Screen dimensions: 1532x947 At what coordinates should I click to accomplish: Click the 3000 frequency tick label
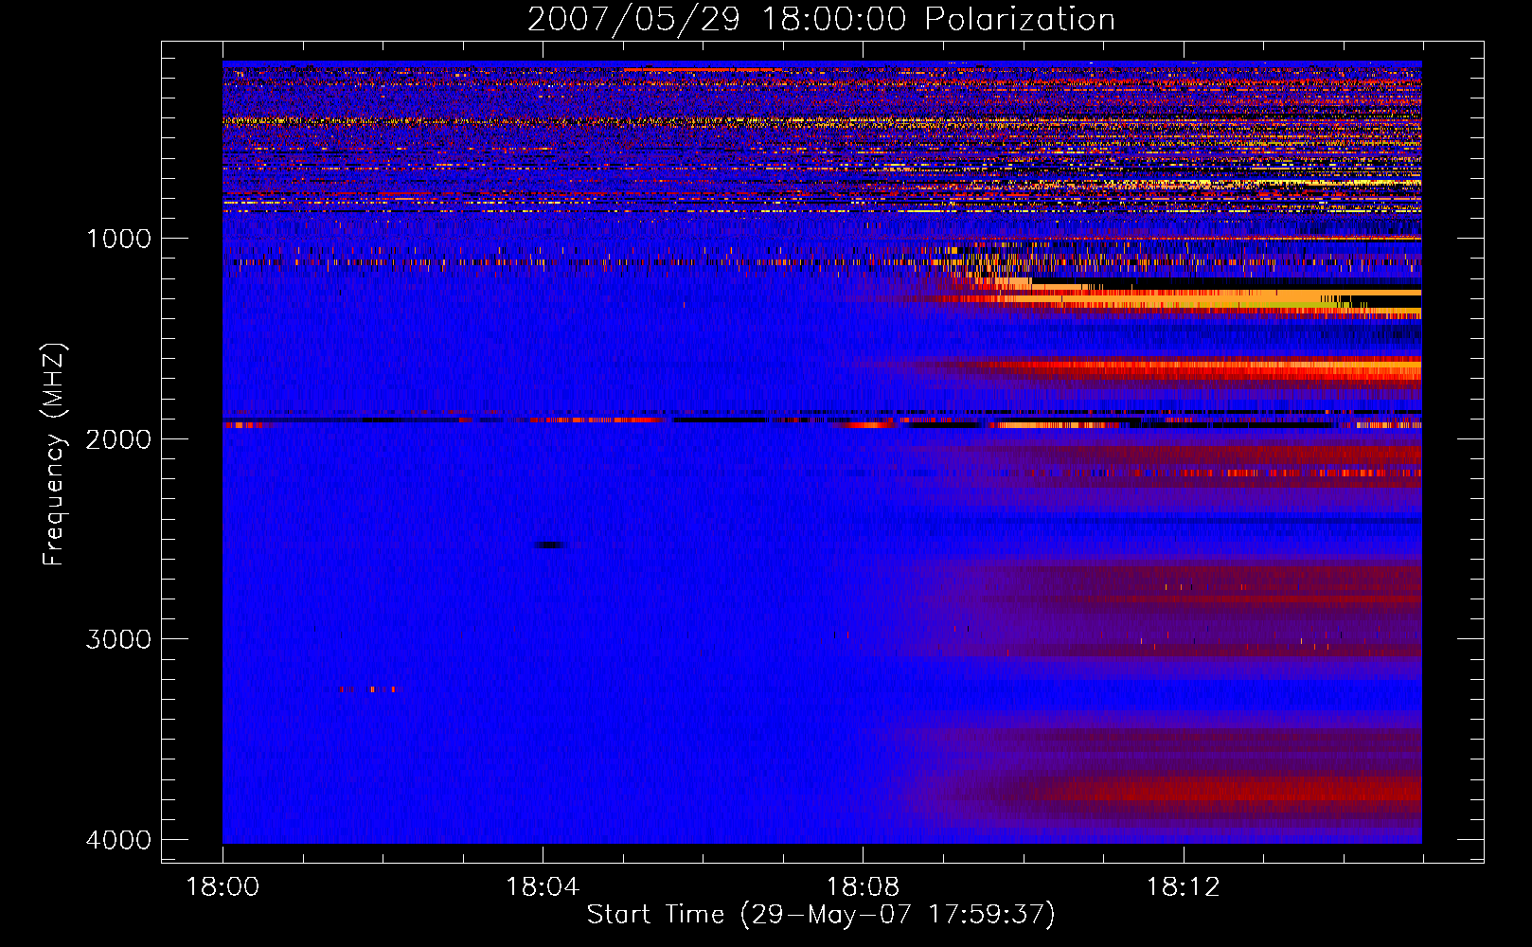pos(118,639)
